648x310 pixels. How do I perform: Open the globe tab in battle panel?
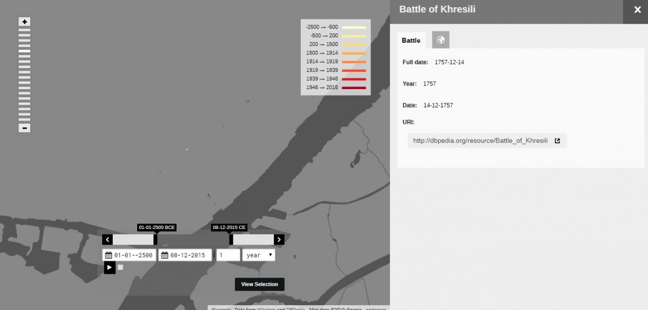[x=441, y=40]
